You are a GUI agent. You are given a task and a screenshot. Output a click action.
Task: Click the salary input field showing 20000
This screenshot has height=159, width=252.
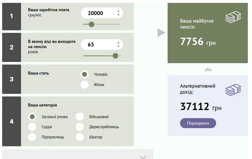(102, 13)
